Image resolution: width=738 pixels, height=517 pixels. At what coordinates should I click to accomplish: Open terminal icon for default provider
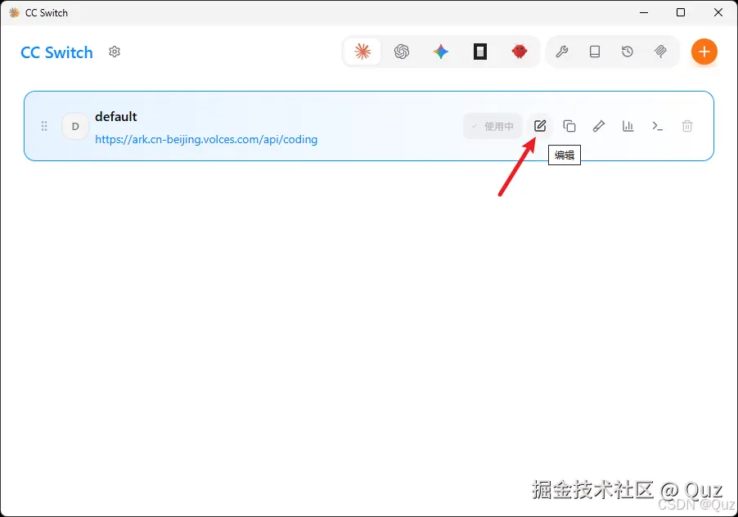click(x=658, y=126)
